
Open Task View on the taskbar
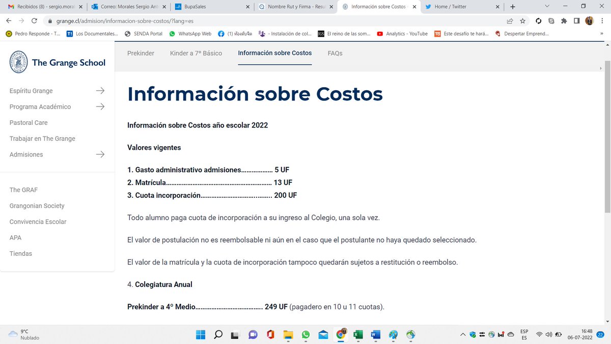click(235, 334)
